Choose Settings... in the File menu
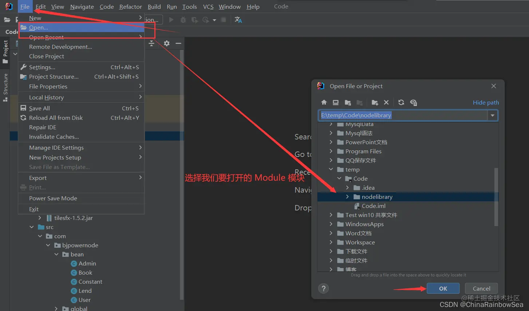This screenshot has width=529, height=311. [82, 67]
